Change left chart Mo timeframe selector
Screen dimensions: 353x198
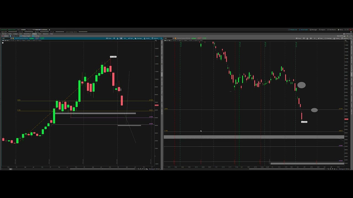click(125, 38)
